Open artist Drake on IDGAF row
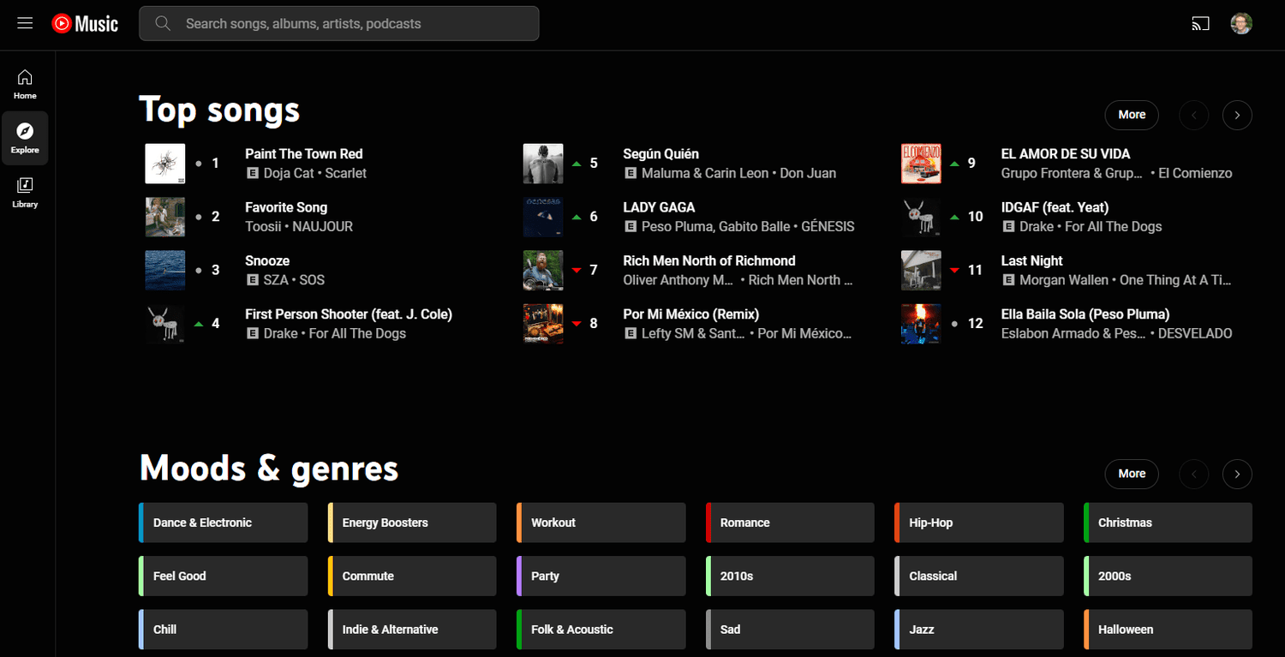1285x657 pixels. tap(1037, 227)
